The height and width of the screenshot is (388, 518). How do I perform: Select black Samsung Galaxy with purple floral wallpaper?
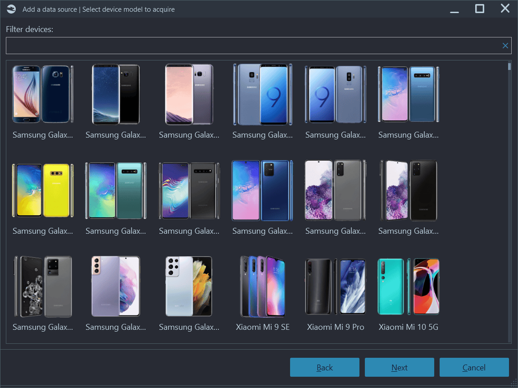click(409, 198)
